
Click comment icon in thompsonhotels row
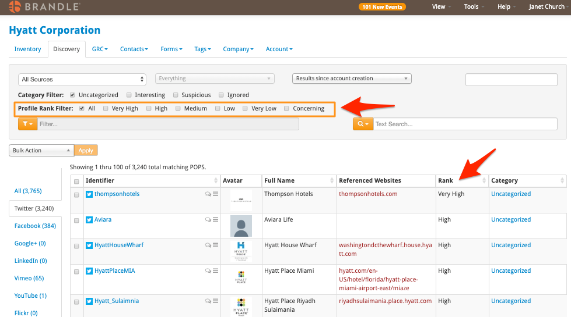tap(208, 194)
